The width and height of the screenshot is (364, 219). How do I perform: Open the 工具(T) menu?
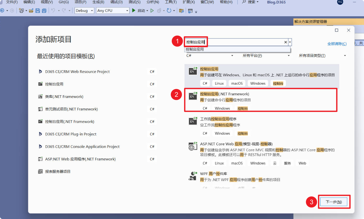click(171, 2)
